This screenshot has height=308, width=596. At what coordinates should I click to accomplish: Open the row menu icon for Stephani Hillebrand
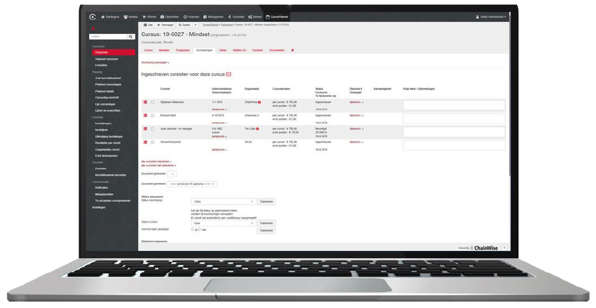(145, 102)
